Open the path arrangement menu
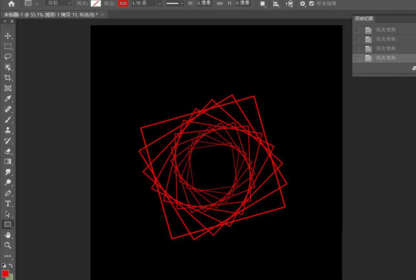The width and height of the screenshot is (416, 280). coord(289,4)
